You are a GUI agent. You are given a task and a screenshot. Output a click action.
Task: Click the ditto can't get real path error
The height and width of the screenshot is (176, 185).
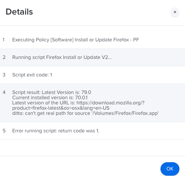(x=85, y=113)
